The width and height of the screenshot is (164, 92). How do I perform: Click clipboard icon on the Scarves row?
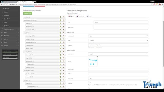(60, 77)
